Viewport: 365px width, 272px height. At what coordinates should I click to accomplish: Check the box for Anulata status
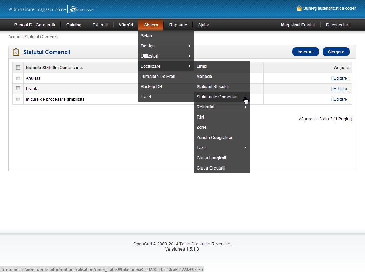(18, 78)
